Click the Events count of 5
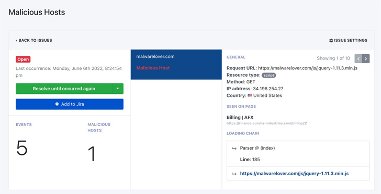Screen dimensions: 381x194 click(x=22, y=148)
